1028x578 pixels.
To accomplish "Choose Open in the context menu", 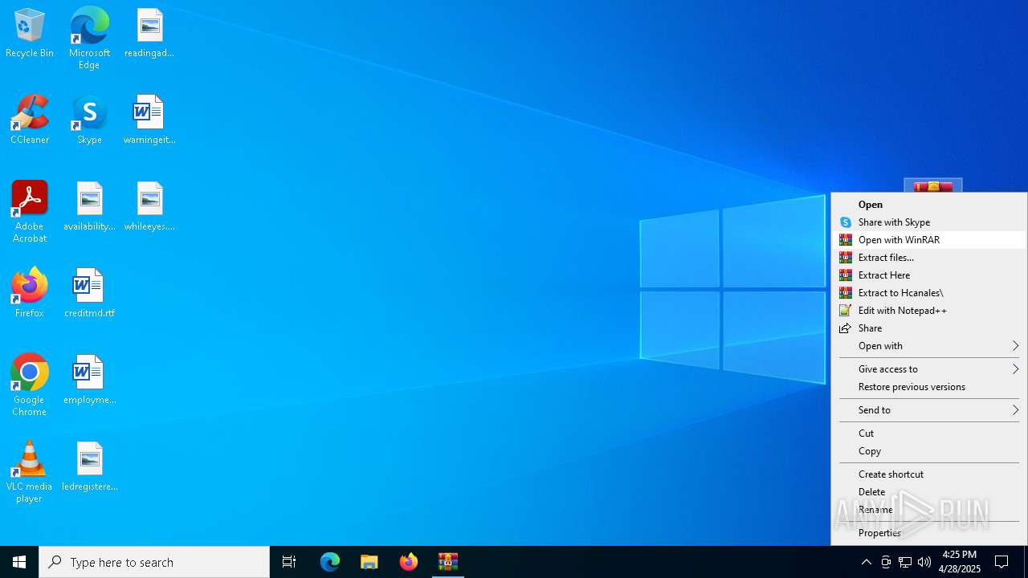I will tap(929, 205).
